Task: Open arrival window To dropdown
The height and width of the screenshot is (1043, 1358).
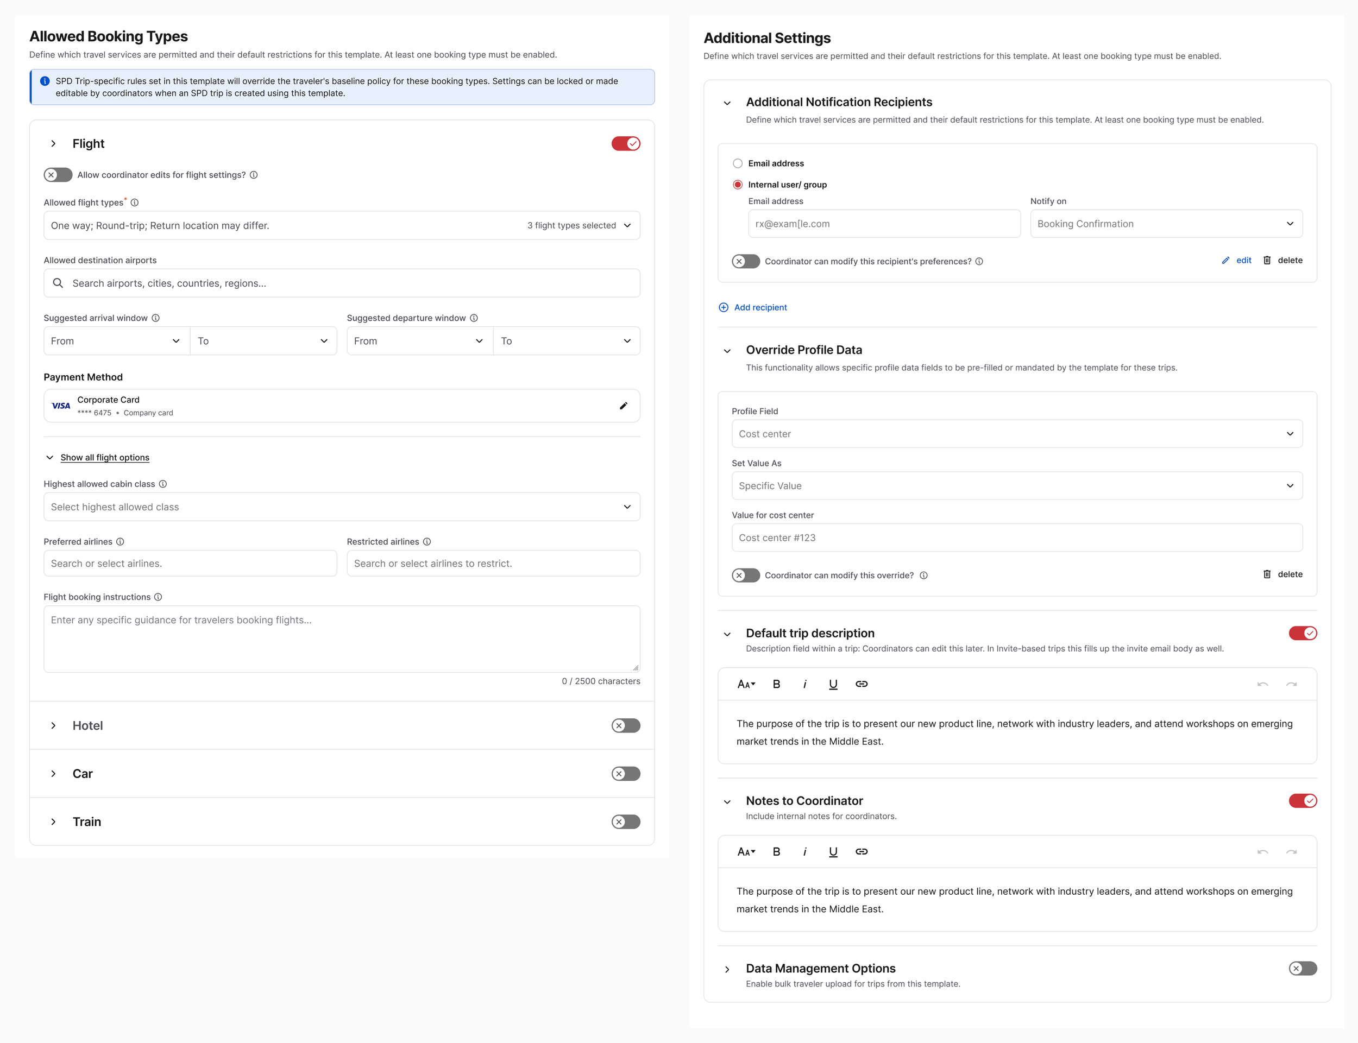Action: coord(263,341)
